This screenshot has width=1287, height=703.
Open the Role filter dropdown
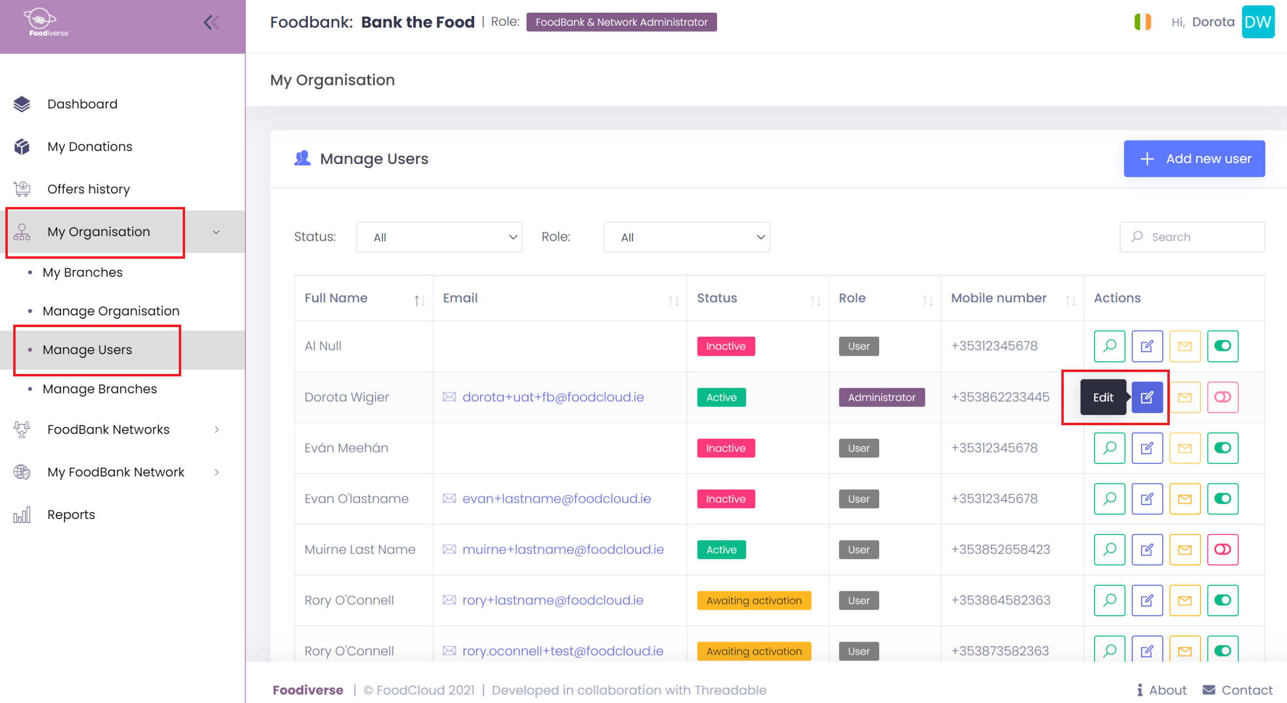point(686,237)
